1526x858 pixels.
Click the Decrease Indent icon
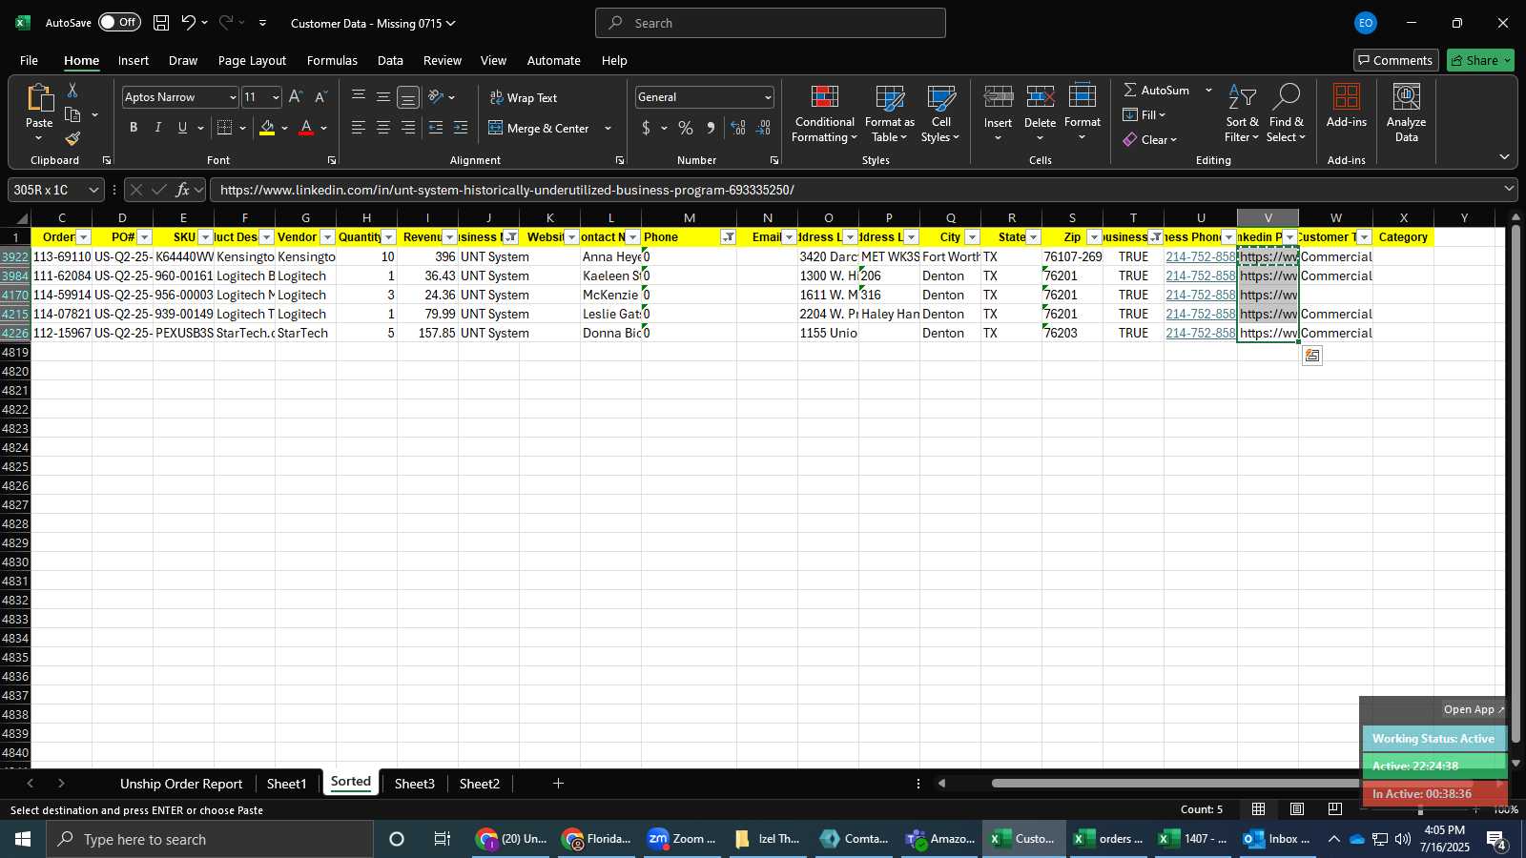pyautogui.click(x=436, y=128)
